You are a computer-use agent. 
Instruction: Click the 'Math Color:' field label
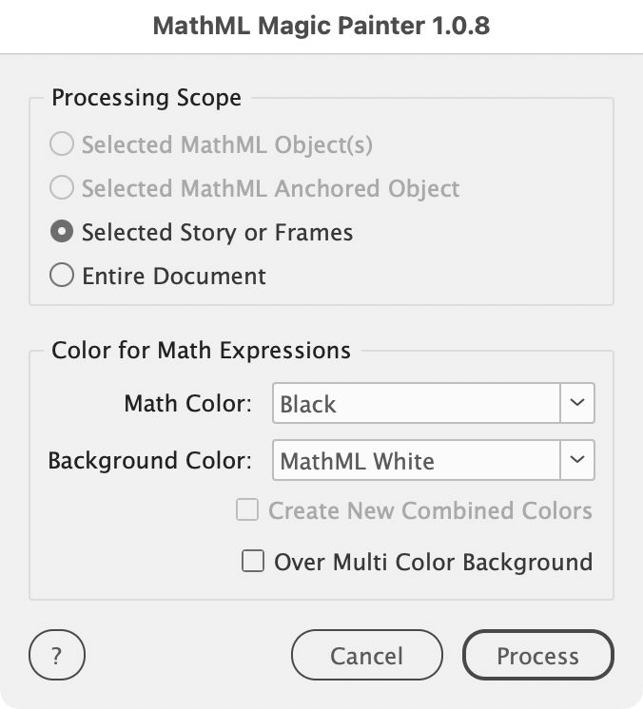(187, 404)
